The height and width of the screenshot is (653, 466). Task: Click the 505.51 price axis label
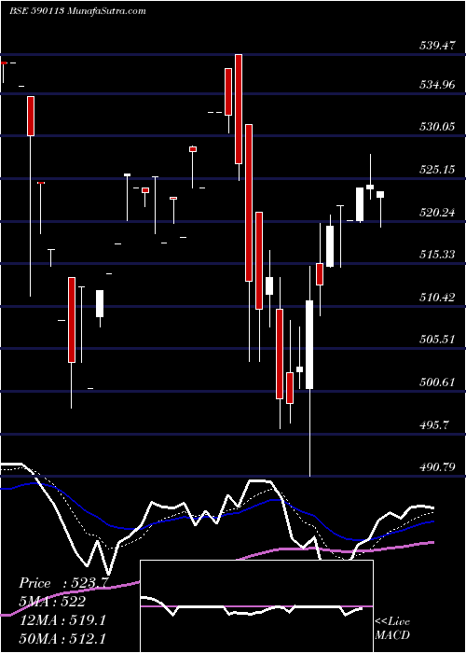(x=436, y=339)
